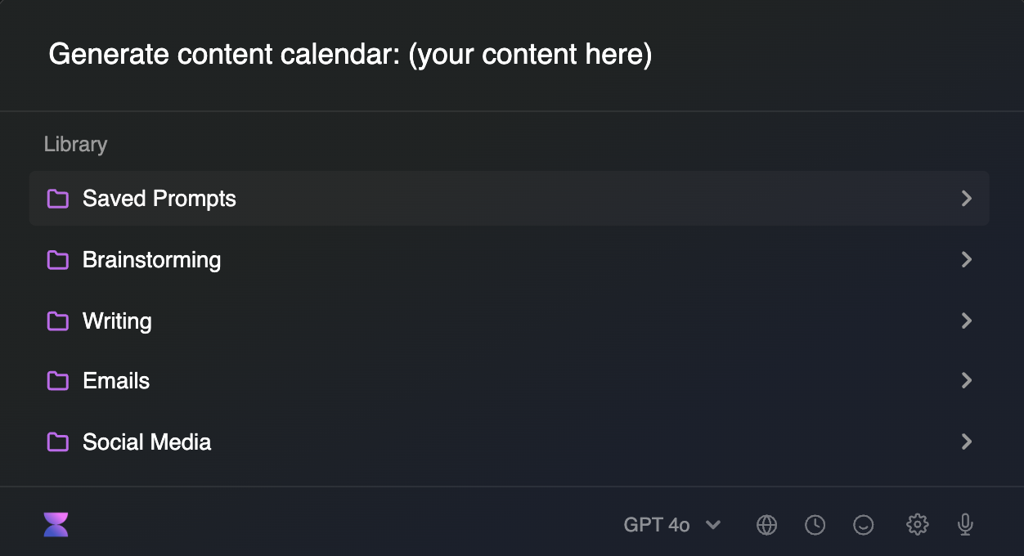Screen dimensions: 1024x556
Task: Click the hourglass app logo icon
Action: tap(56, 524)
